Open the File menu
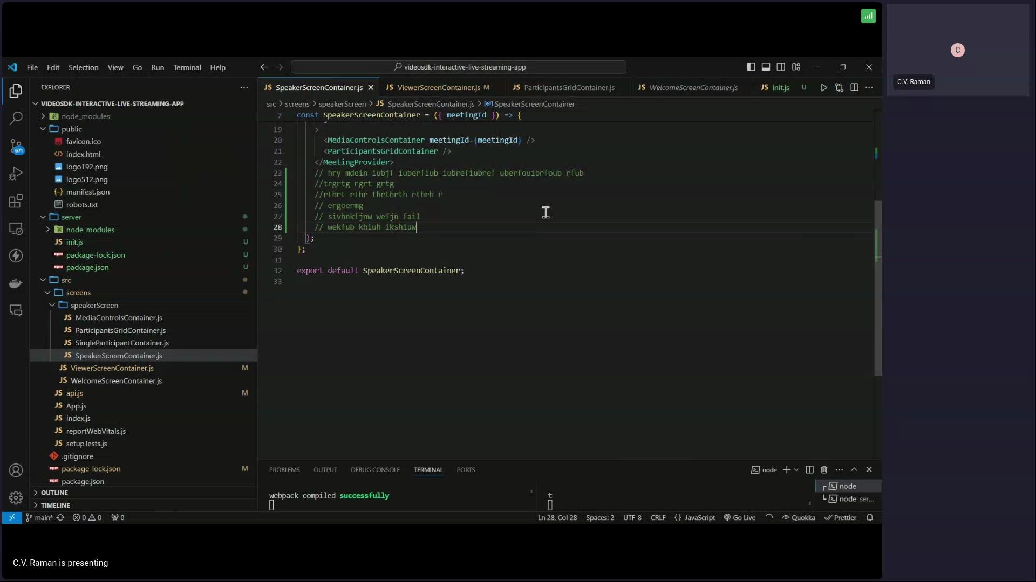 (x=32, y=67)
